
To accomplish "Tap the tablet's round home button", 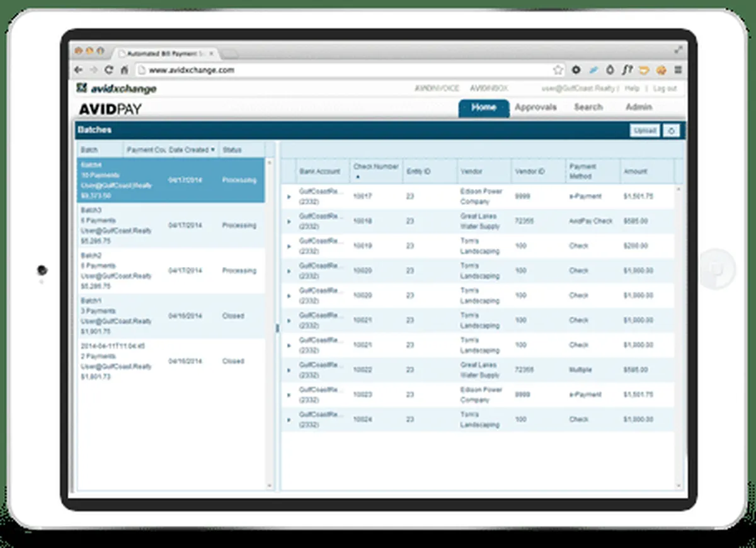I will [716, 269].
